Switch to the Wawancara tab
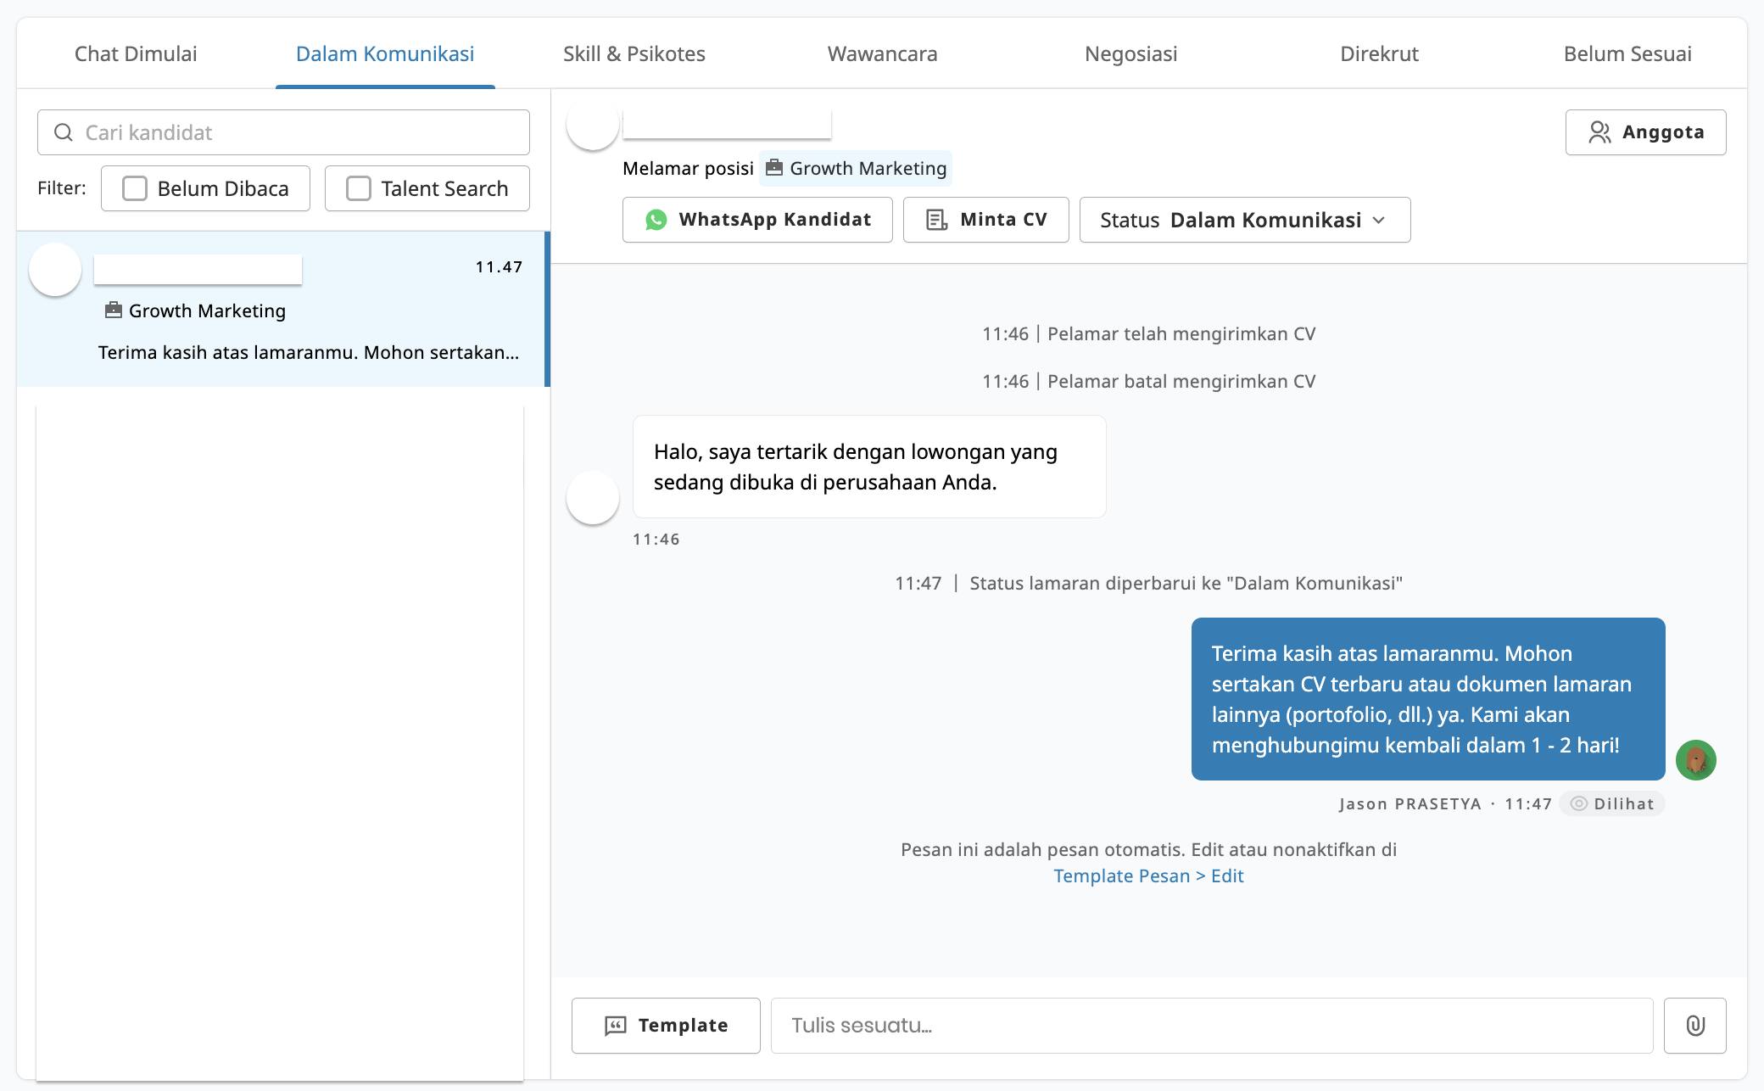Screen dimensions: 1764x1091 (x=882, y=53)
